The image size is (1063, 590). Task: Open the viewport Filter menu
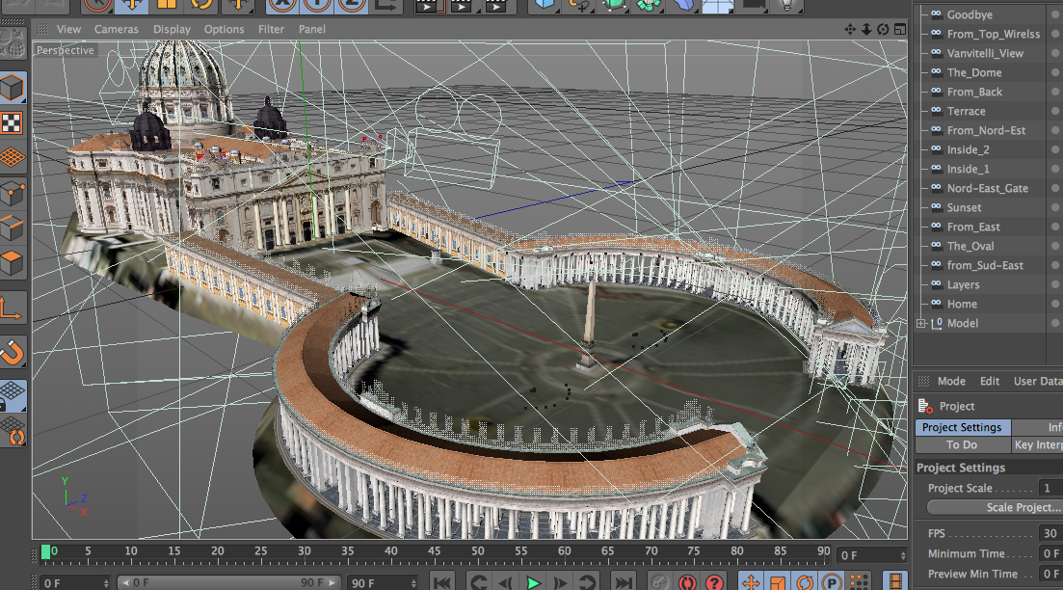271,29
